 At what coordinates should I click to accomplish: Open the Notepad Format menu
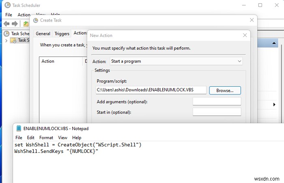tap(46, 138)
